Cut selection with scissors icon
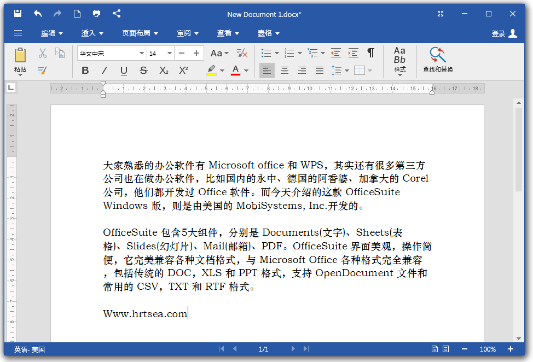Viewport: 533px width, 362px height. point(43,53)
